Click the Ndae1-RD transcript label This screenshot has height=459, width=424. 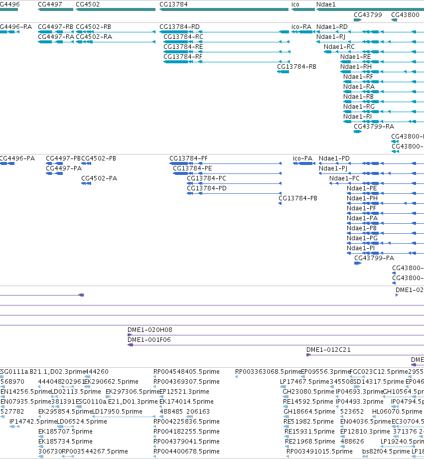332,27
